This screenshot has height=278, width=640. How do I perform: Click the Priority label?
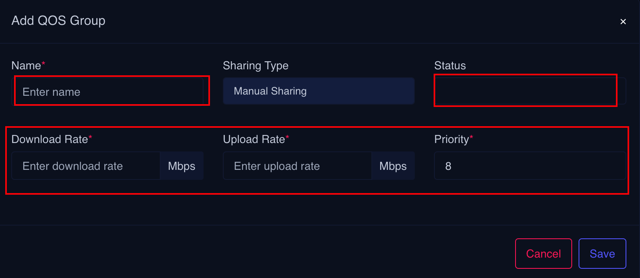tap(451, 139)
